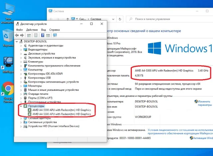This screenshot has height=156, width=213.
Task: Expand Компоненты программного обеспечения node
Action: click(x=21, y=66)
